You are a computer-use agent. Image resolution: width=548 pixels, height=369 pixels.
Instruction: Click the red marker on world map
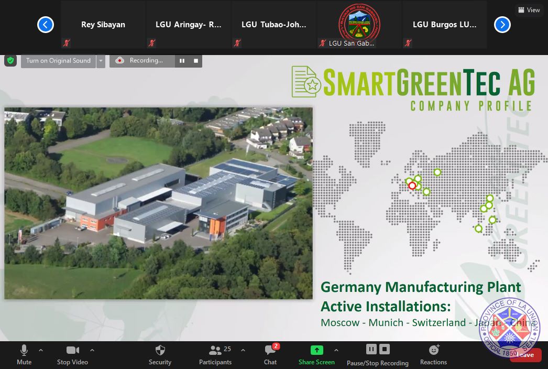(x=412, y=186)
